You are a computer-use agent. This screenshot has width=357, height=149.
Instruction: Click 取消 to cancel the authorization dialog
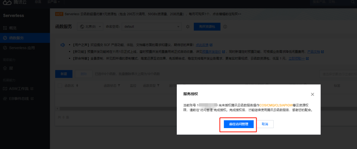tap(265, 124)
